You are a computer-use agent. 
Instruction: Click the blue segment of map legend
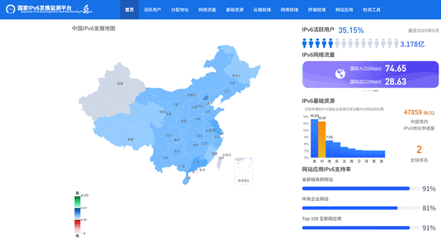78,214
